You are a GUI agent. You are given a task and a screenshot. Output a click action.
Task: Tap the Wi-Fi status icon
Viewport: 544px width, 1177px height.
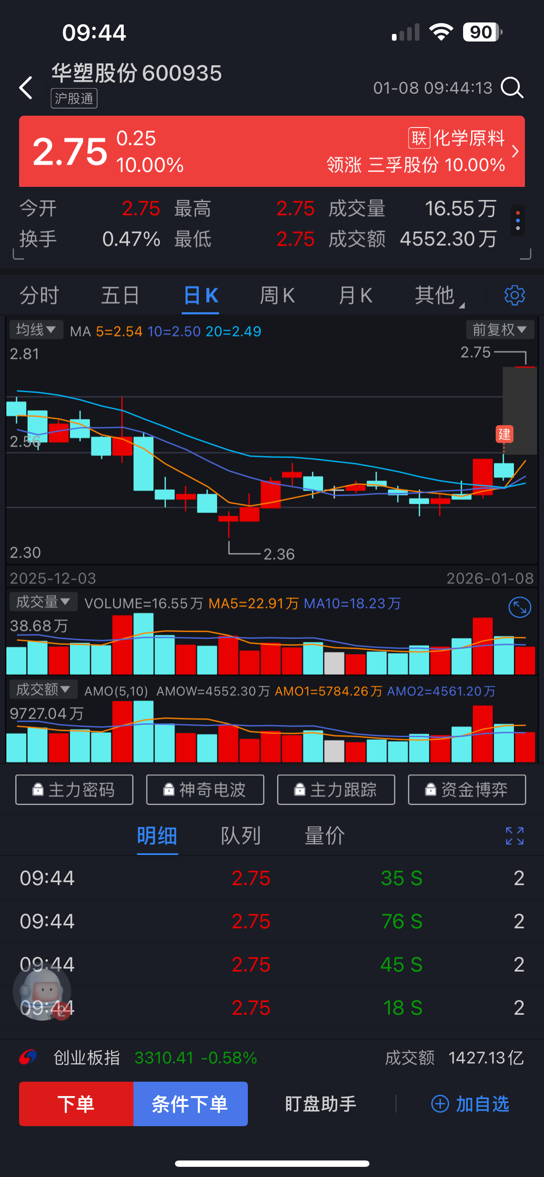click(x=441, y=33)
